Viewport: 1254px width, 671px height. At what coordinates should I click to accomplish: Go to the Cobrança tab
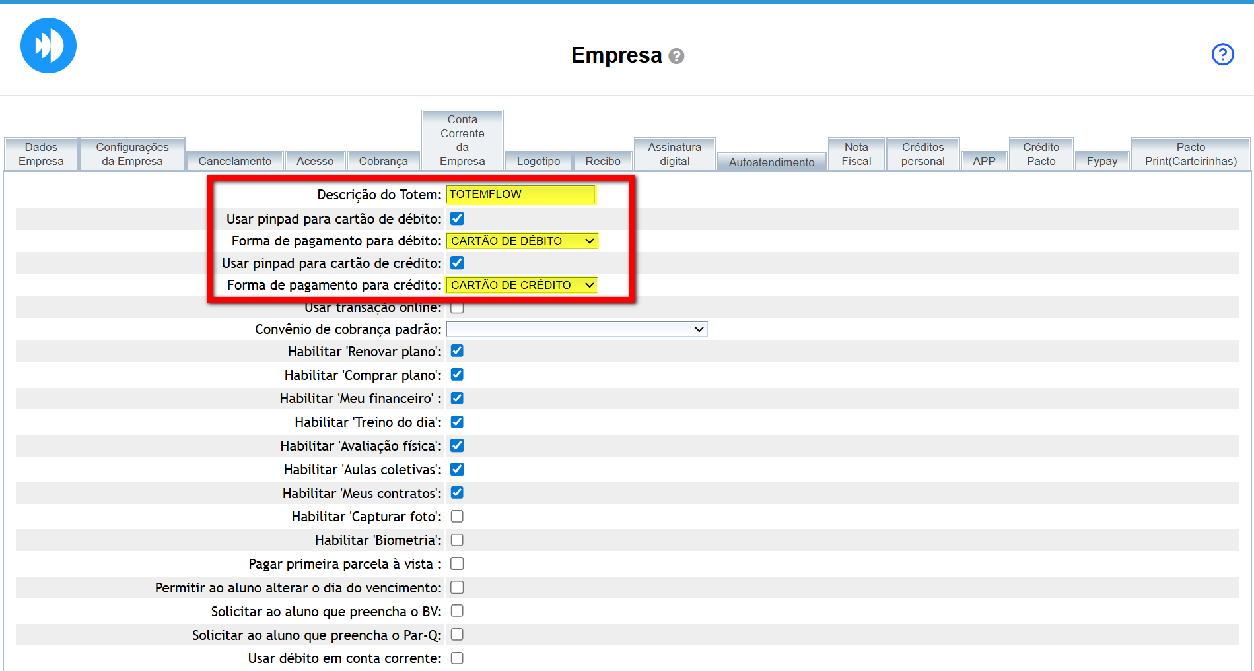383,161
